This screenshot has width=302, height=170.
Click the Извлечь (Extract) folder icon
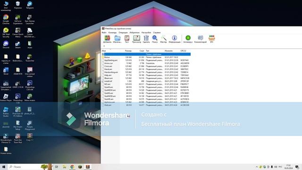(117, 39)
